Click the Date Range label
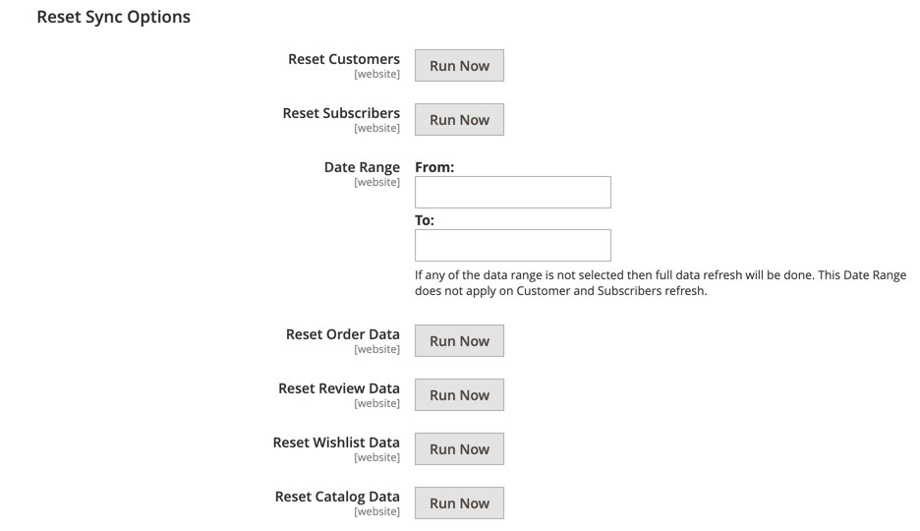Screen dimensions: 920x531 362,167
